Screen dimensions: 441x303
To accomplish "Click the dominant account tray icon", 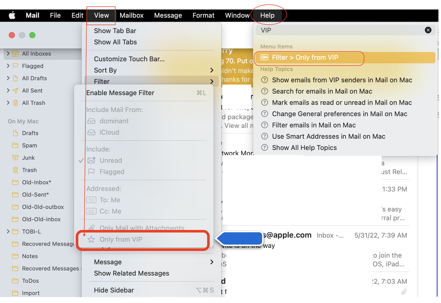I will pyautogui.click(x=91, y=121).
